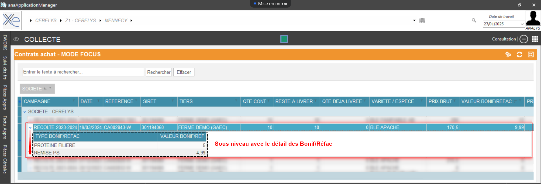The height and width of the screenshot is (184, 541).
Task: Exit focus mode with the shrink icon
Action: [x=531, y=55]
